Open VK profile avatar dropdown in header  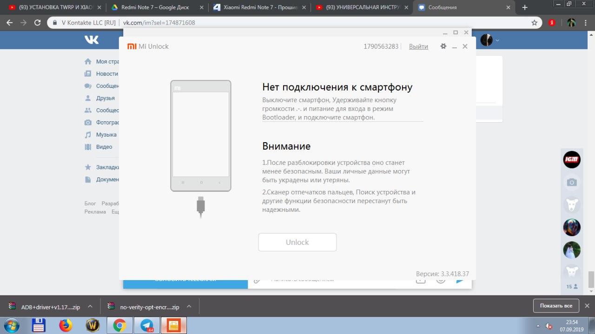pos(490,40)
